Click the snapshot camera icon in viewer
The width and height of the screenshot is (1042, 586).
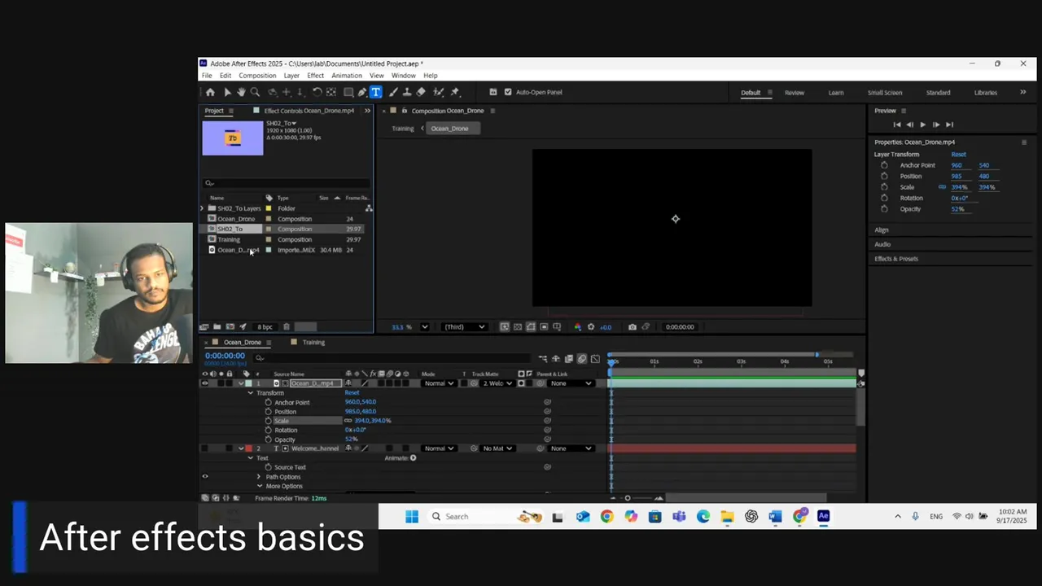632,327
